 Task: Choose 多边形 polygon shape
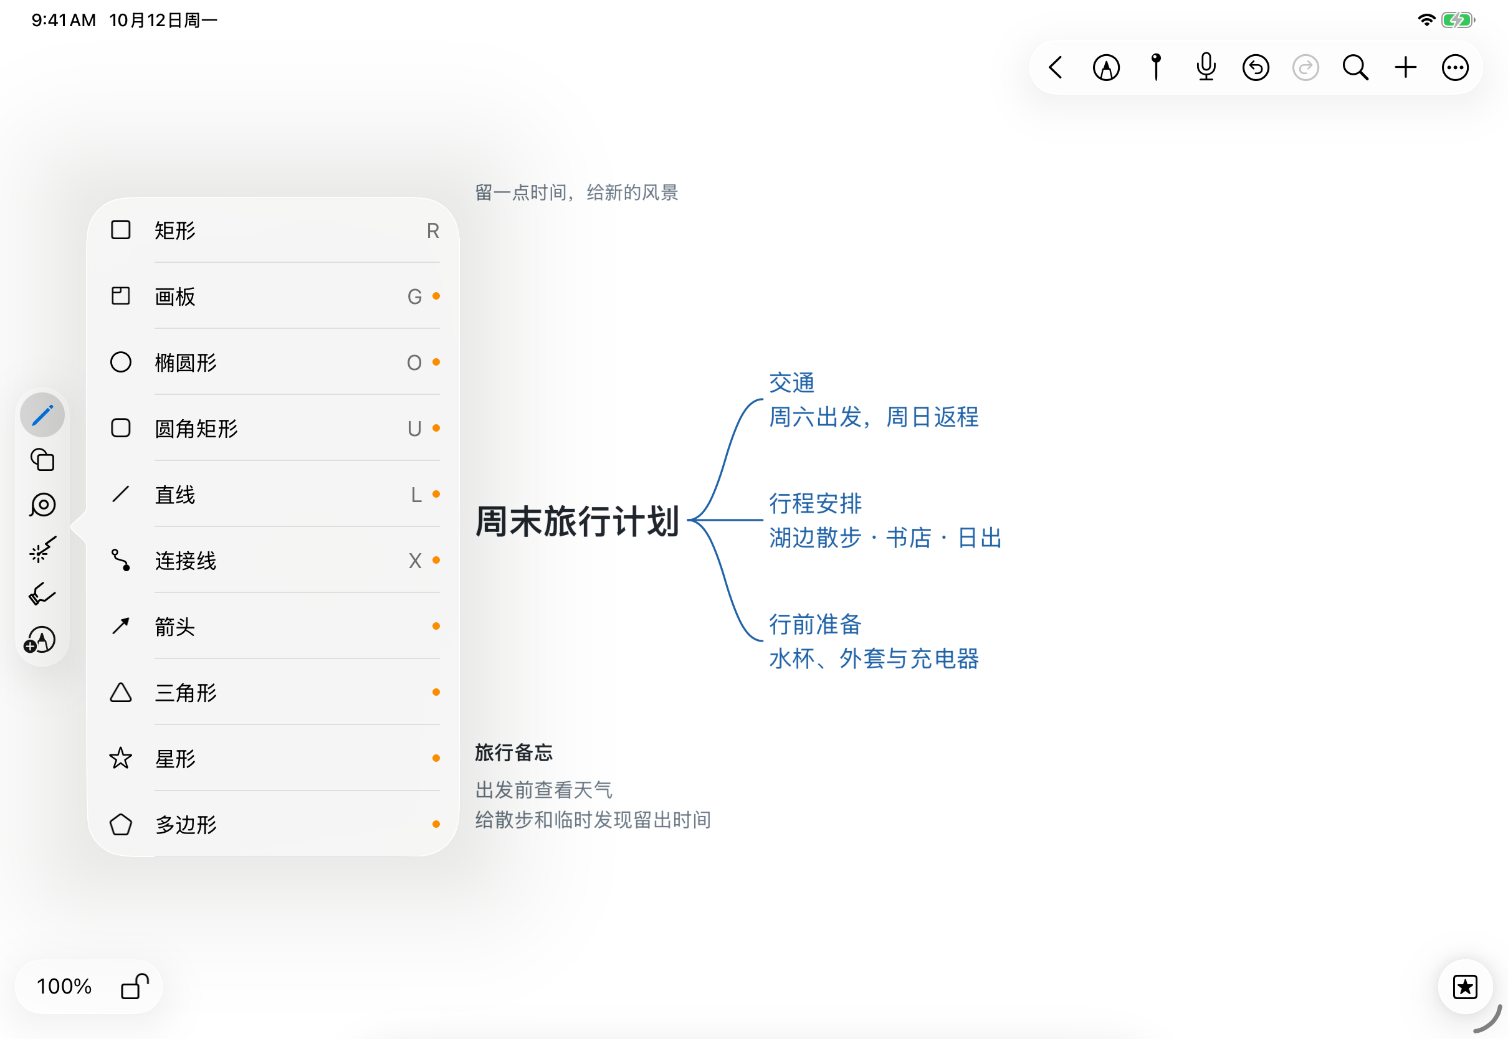[273, 824]
